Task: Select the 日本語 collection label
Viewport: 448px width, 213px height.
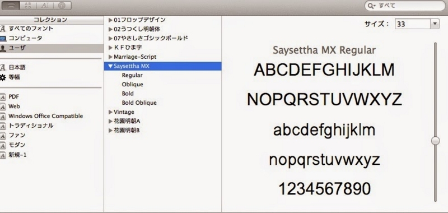Action: [17, 68]
